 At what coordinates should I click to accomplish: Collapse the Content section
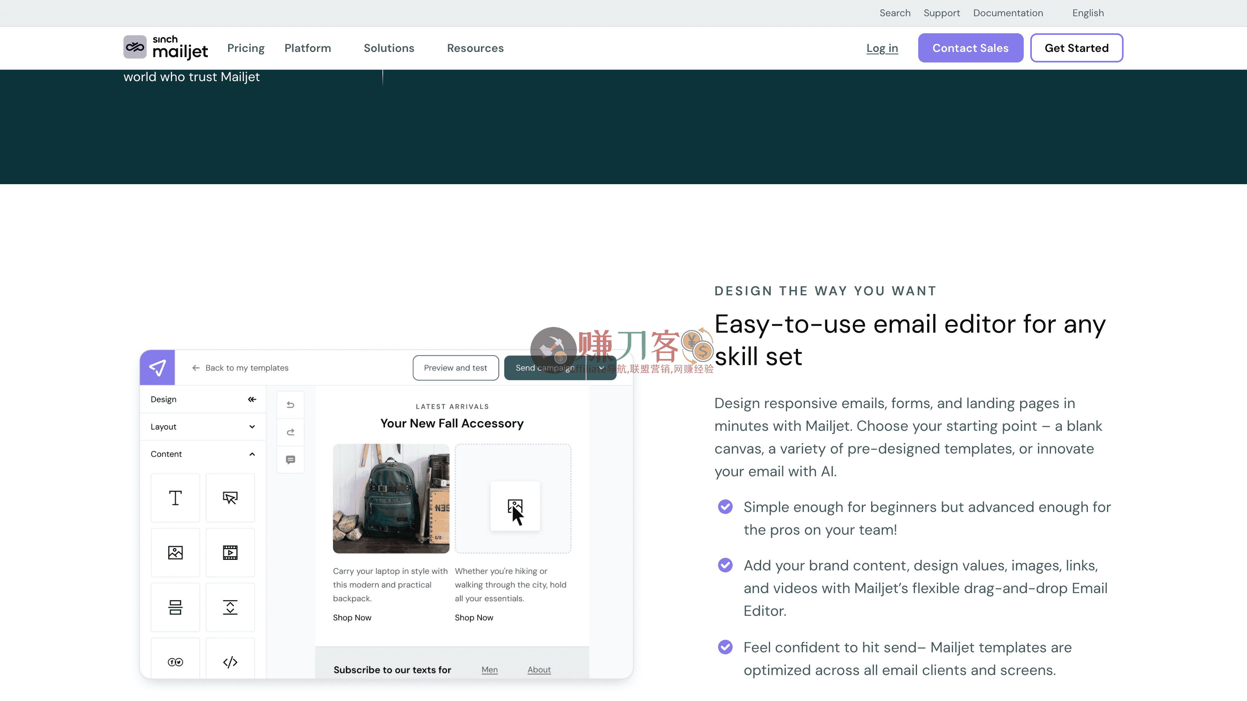(203, 454)
